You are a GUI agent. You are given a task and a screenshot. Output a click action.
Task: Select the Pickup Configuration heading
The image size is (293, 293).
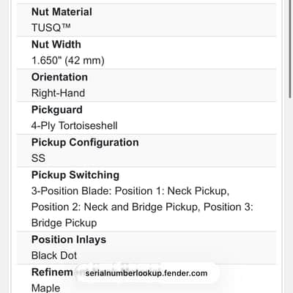pos(85,142)
